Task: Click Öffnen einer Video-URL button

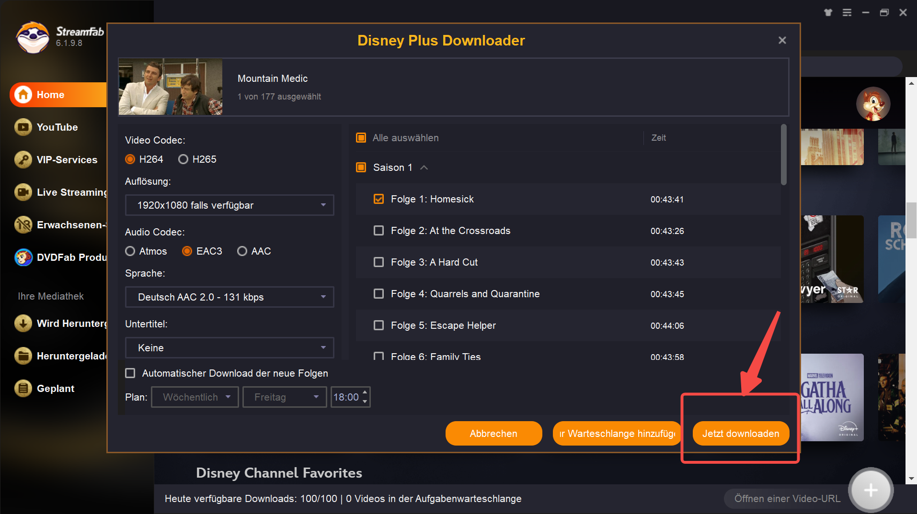Action: [x=787, y=499]
